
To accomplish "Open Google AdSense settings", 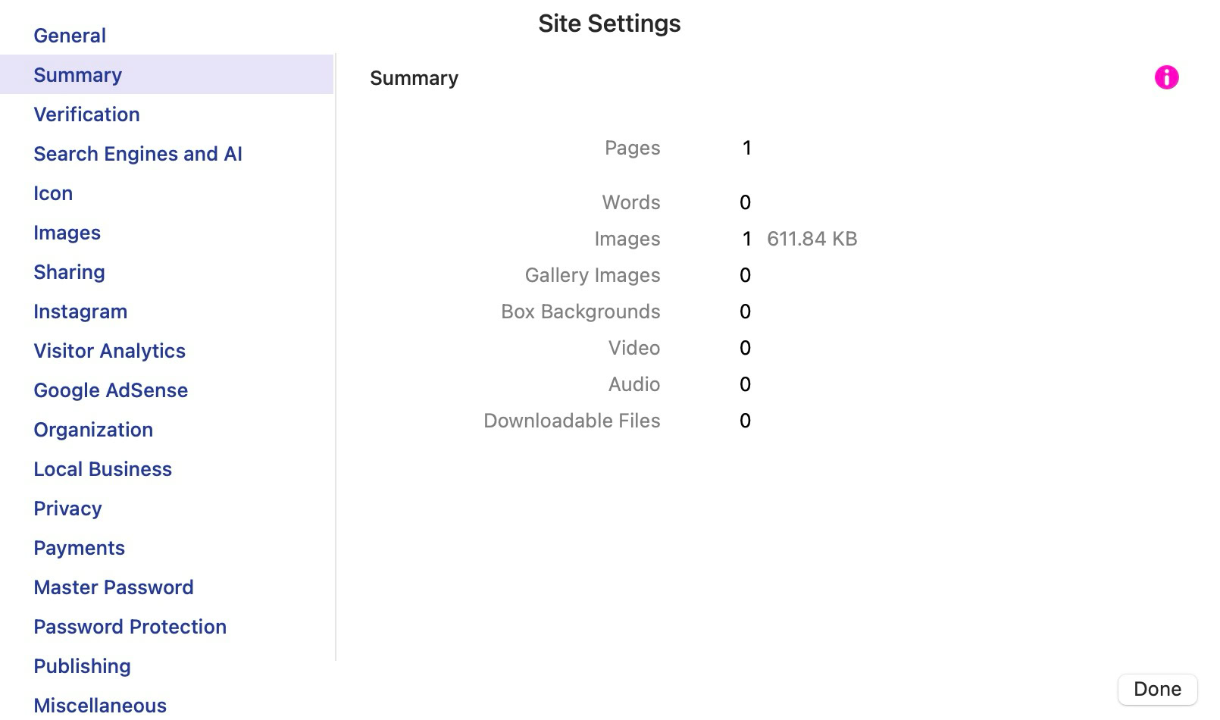I will click(x=111, y=390).
